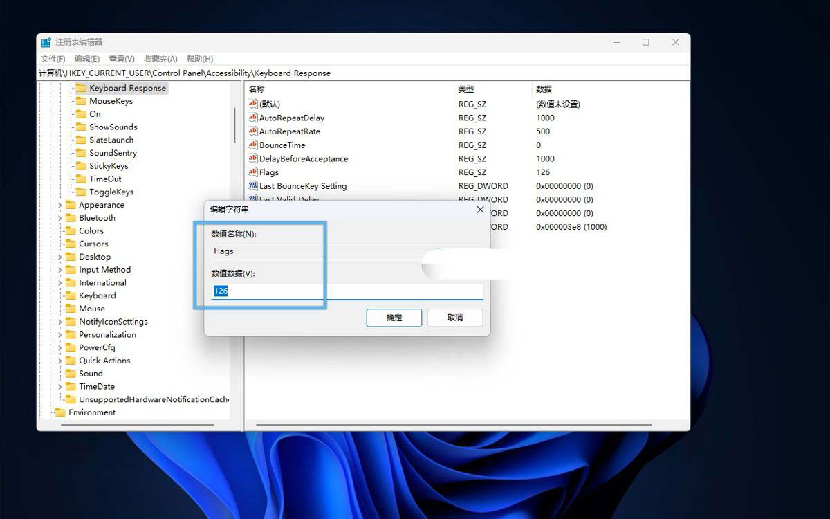Click the DWORD icon beside Last BounceKey Setting
Viewport: 830px width, 519px height.
click(253, 185)
